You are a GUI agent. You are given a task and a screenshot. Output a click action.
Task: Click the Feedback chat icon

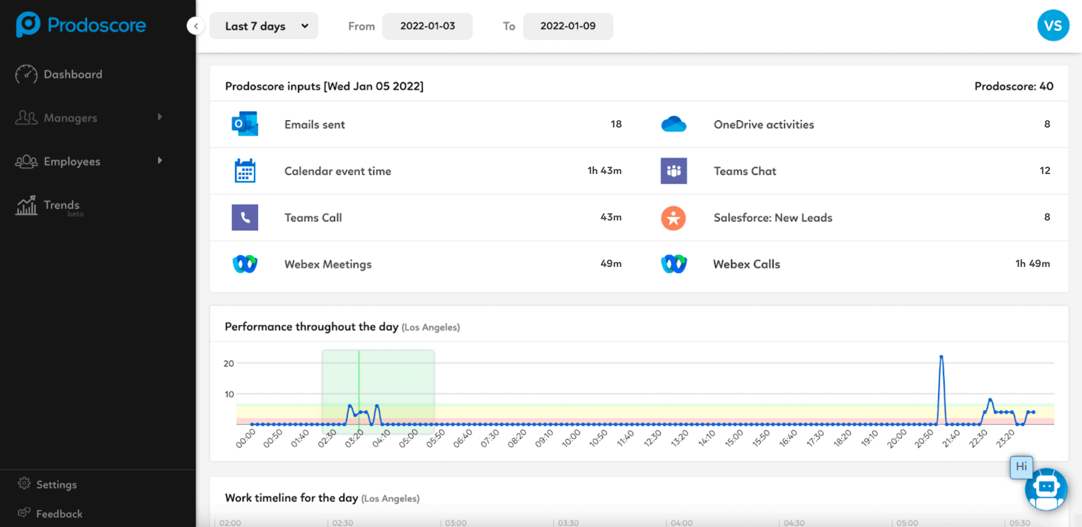[x=24, y=512]
